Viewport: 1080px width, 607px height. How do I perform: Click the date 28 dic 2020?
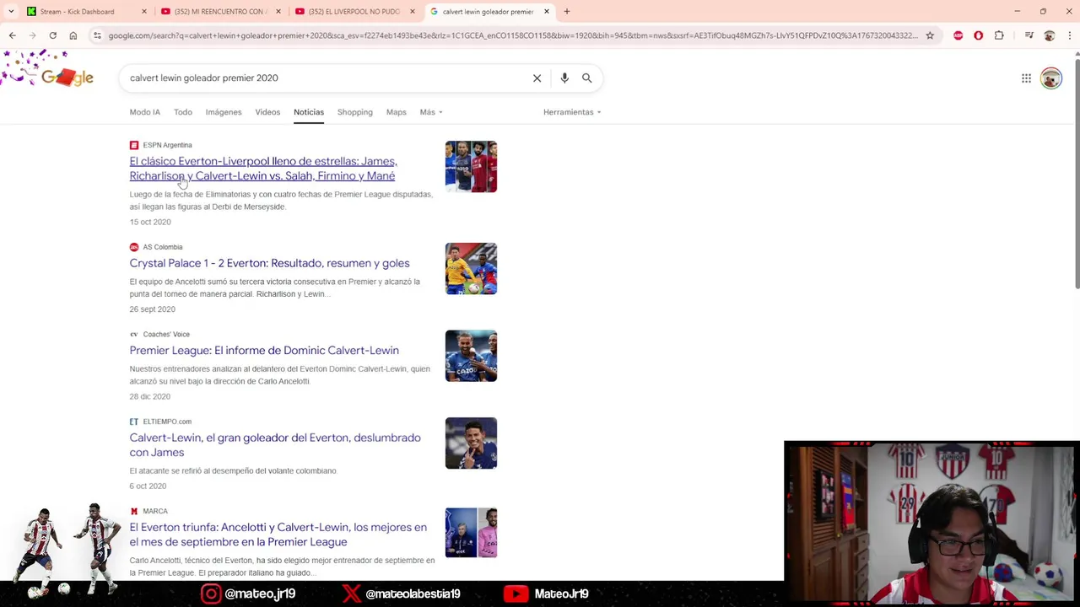click(150, 396)
